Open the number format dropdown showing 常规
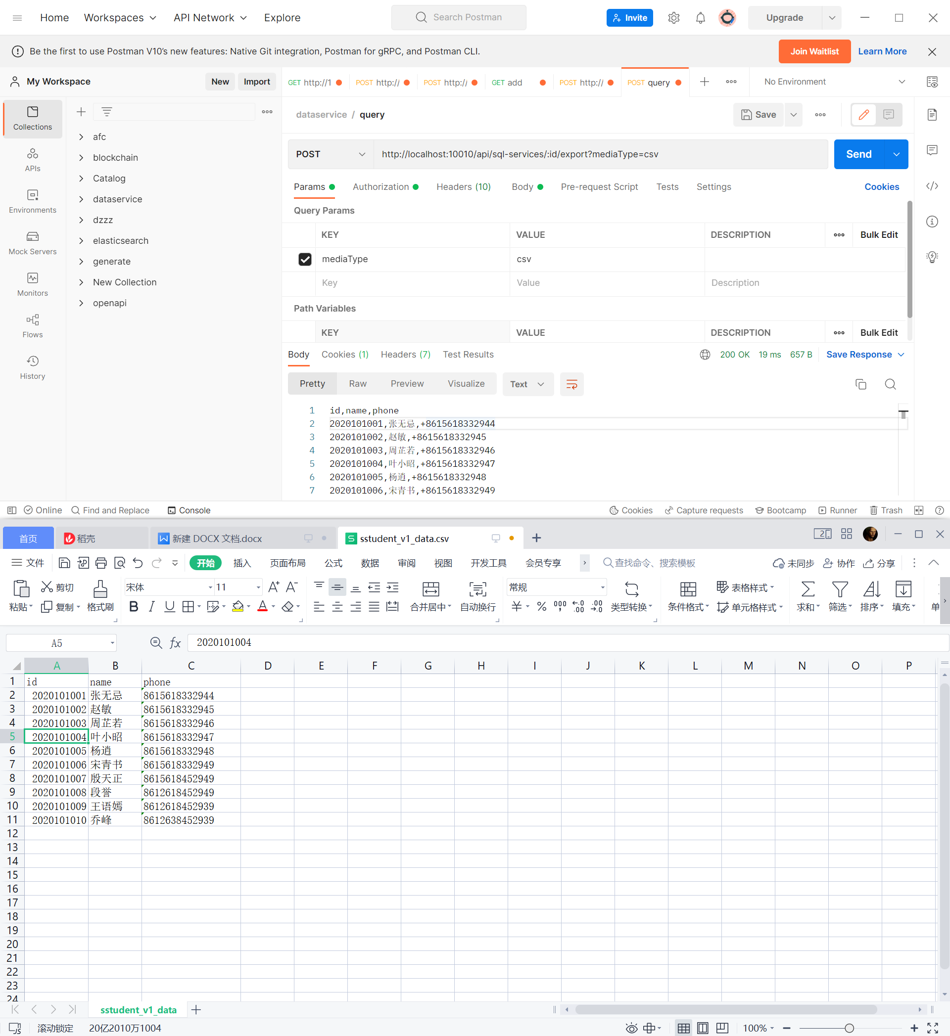Screen dimensions: 950x1036 tap(603, 587)
